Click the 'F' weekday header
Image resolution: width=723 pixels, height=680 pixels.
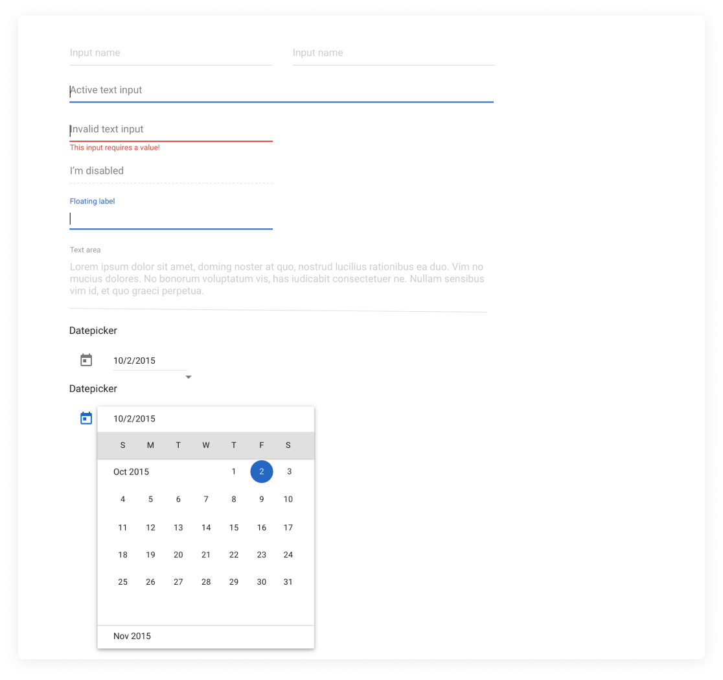click(x=262, y=445)
